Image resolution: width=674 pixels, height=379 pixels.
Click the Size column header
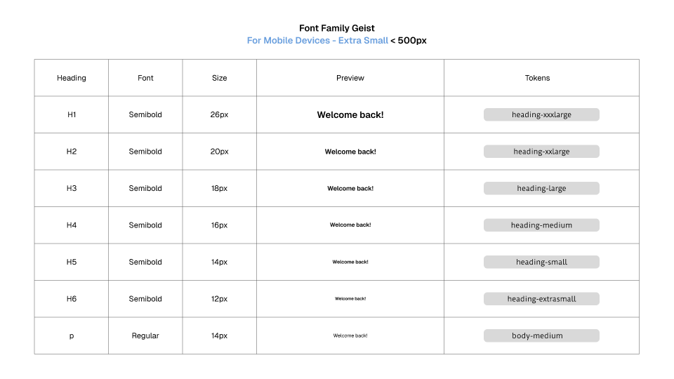pos(220,78)
